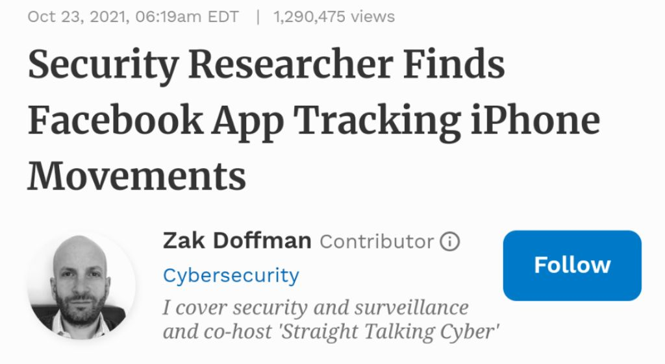The height and width of the screenshot is (364, 665).
Task: Click "I cover security and surveillance" bio line
Action: tap(315, 307)
